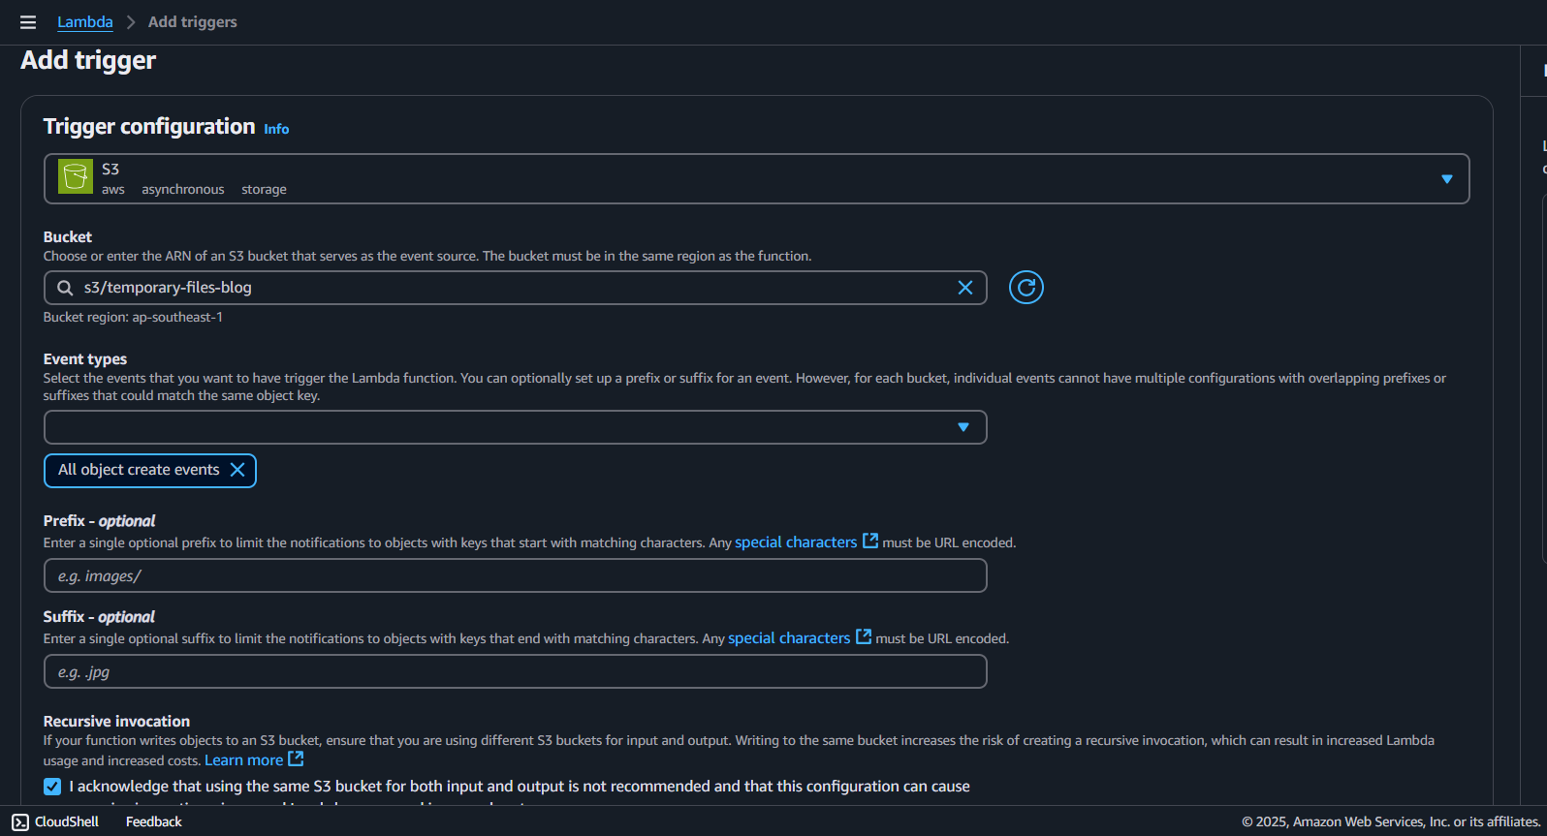Click the Bucket region: ap-southeast-1 text
This screenshot has width=1547, height=836.
133,318
